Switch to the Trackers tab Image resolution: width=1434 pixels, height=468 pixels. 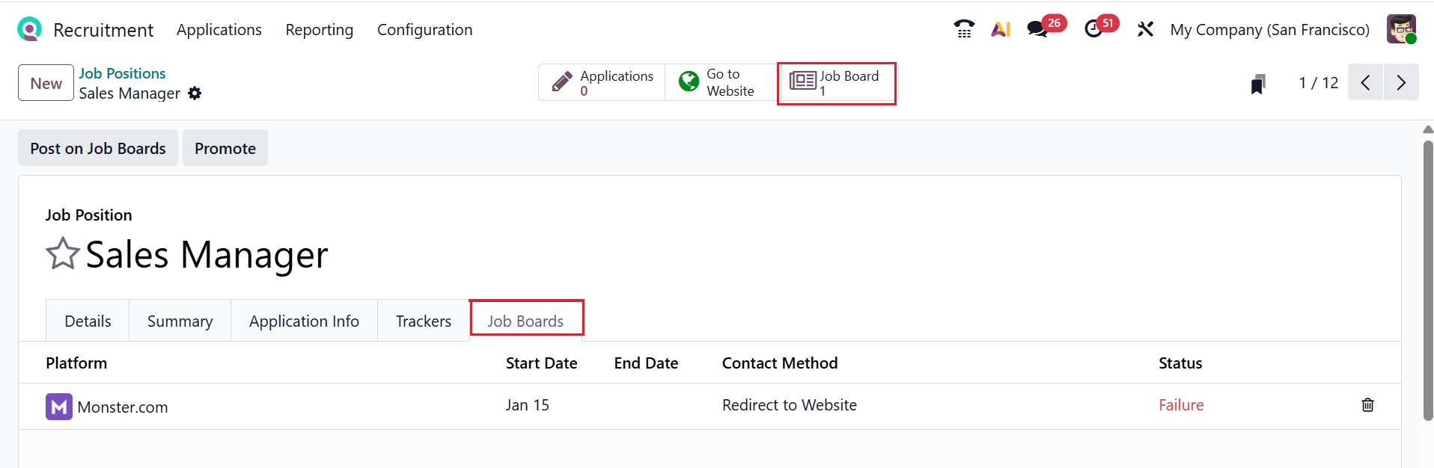(x=423, y=321)
